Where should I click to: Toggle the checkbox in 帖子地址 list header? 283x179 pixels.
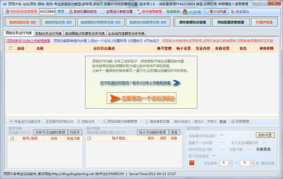coord(89,138)
